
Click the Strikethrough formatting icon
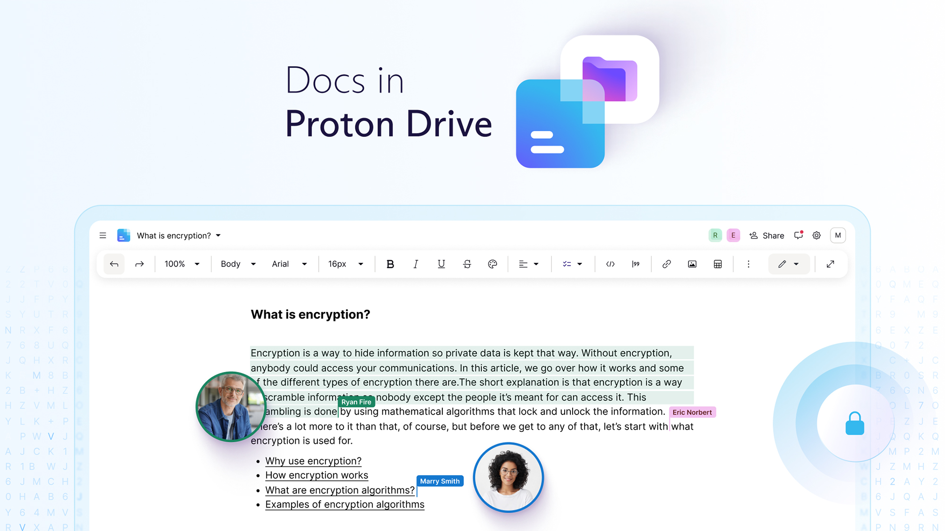point(467,264)
